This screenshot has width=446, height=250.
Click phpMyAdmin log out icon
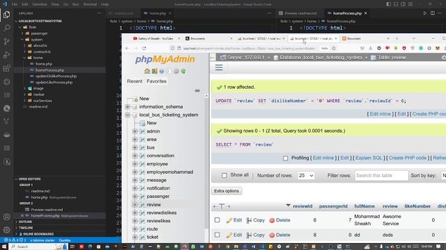pos(154,71)
